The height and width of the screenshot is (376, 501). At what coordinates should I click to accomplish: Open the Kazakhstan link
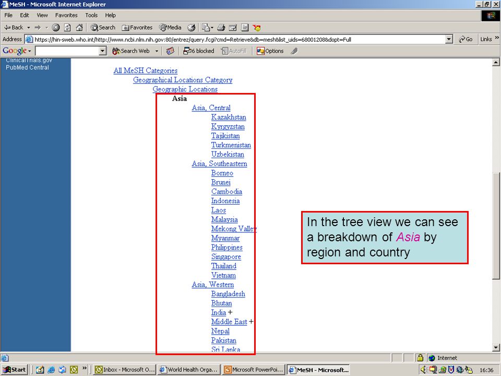[229, 117]
